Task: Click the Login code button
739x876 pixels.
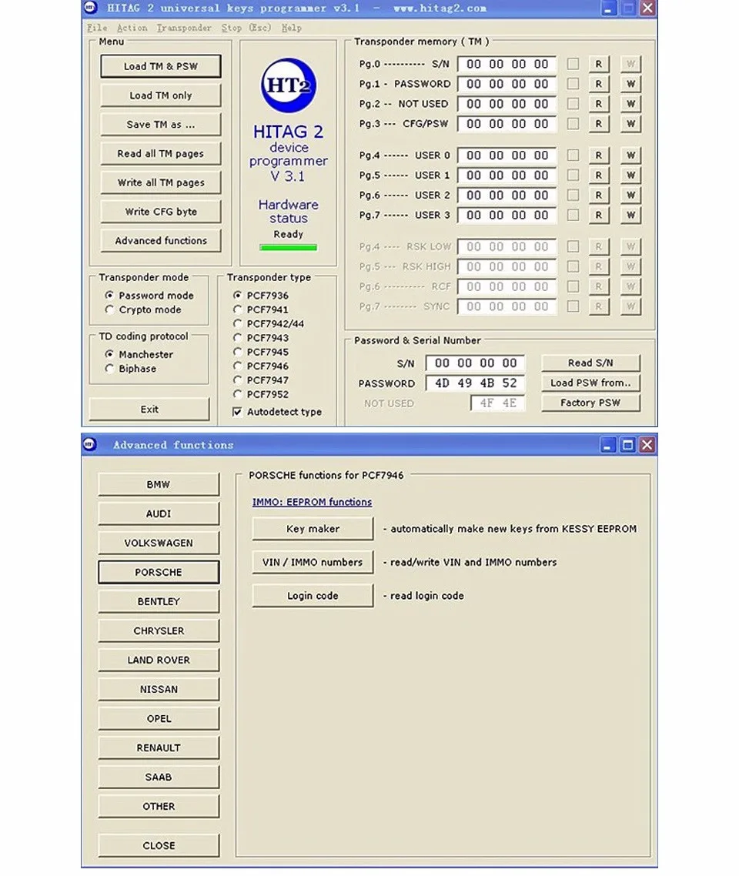Action: point(313,596)
